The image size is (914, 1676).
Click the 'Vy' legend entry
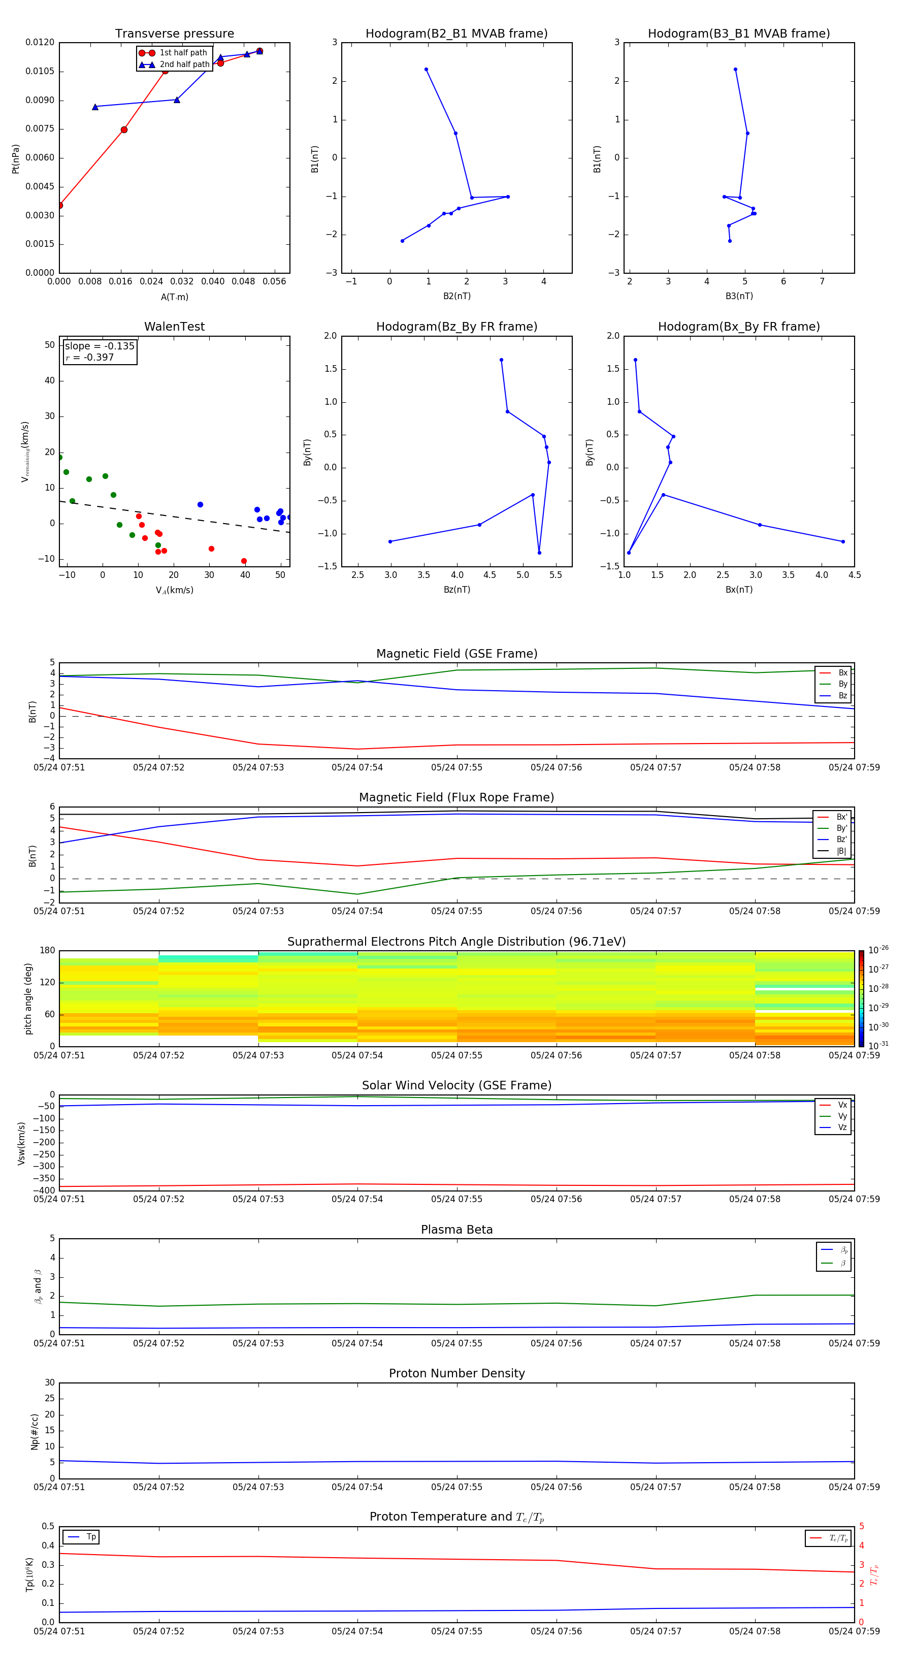[833, 1116]
